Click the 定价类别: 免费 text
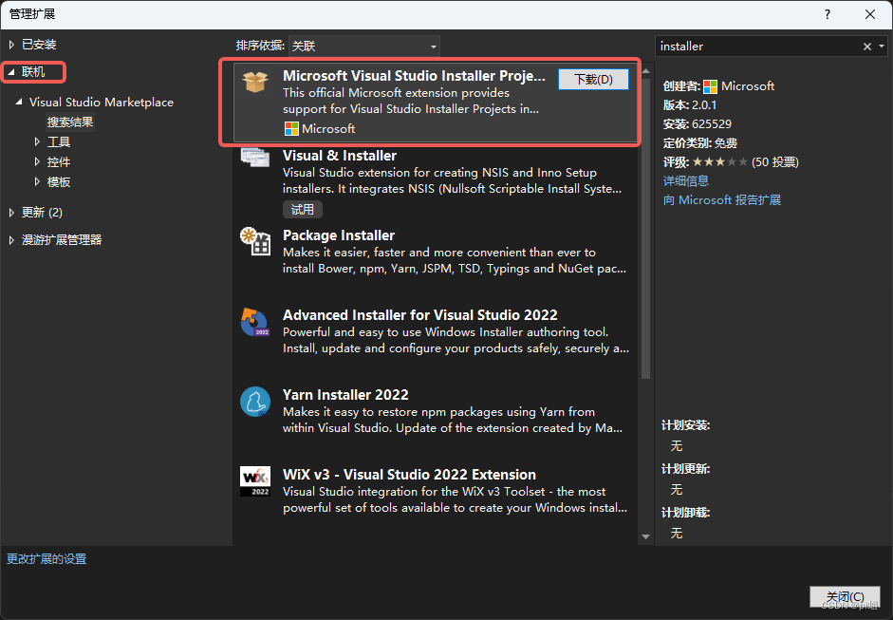 (700, 143)
